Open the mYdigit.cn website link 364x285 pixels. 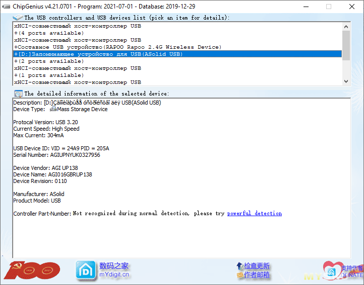114,274
